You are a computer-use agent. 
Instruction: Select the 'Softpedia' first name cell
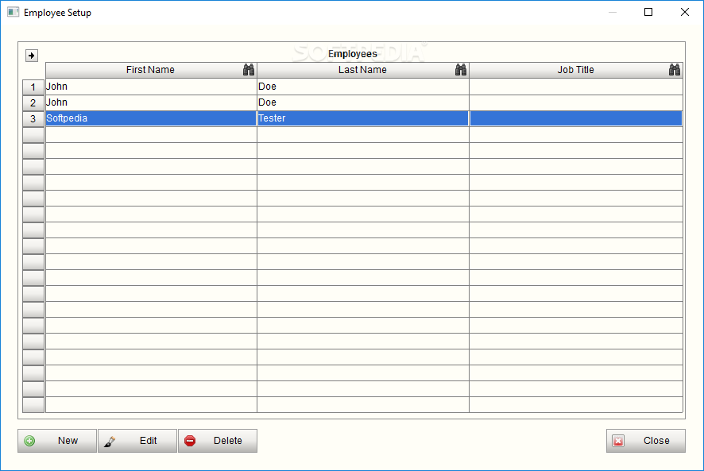[x=151, y=118]
